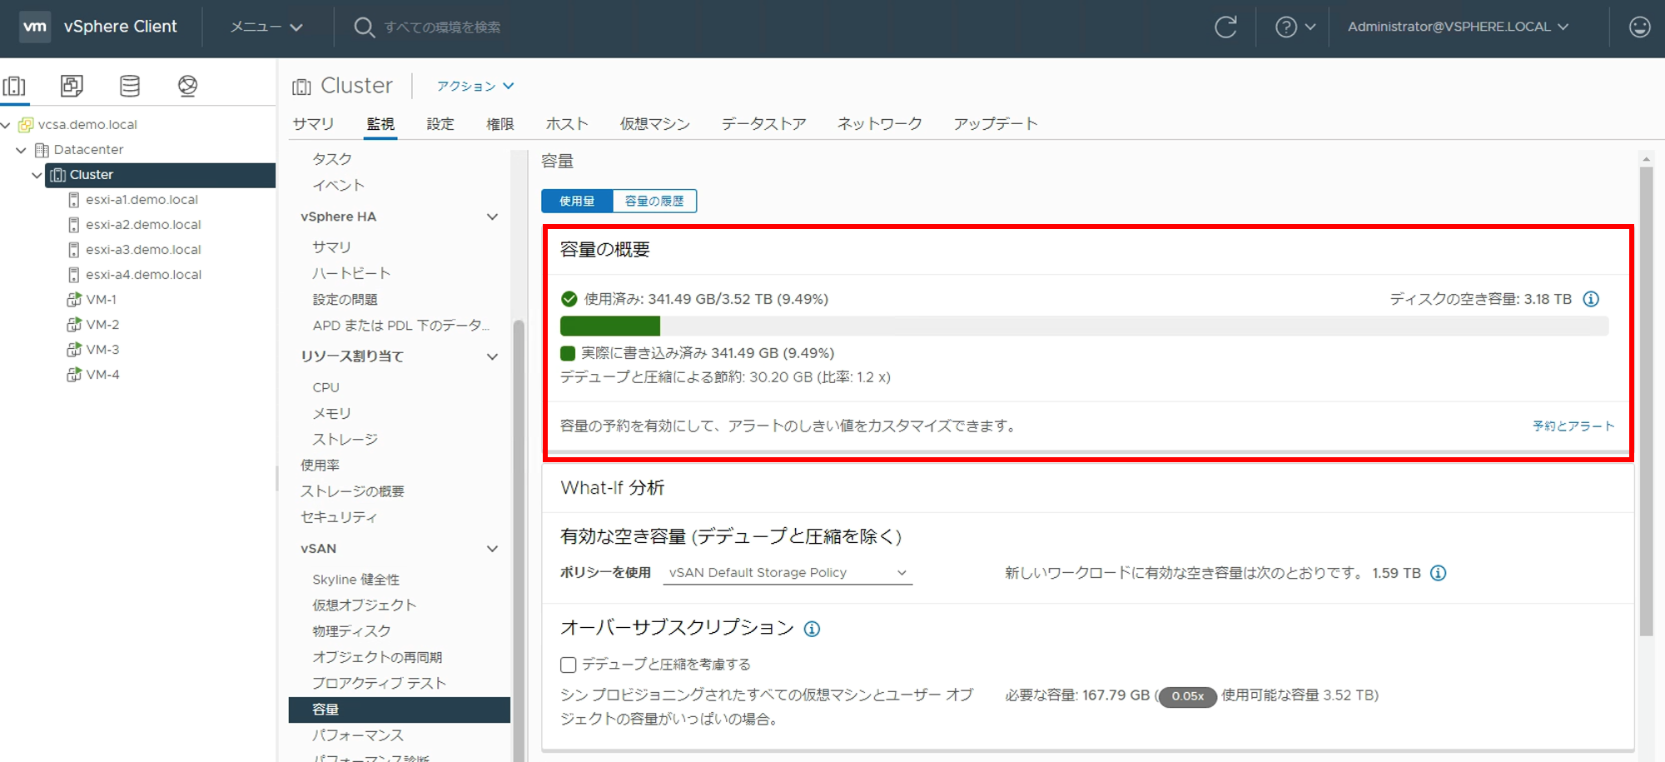Viewport: 1665px width, 762px height.
Task: Click the main content vertical scrollbar
Action: pyautogui.click(x=1646, y=401)
